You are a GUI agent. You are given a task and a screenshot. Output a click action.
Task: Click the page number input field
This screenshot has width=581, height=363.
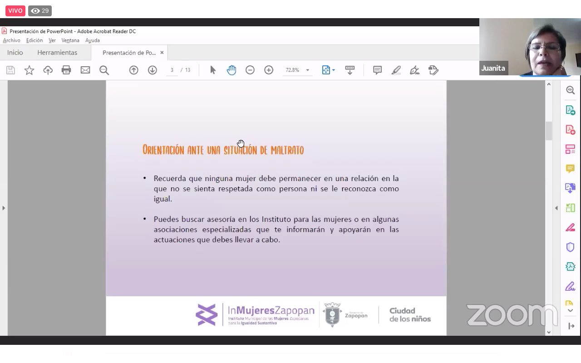172,70
